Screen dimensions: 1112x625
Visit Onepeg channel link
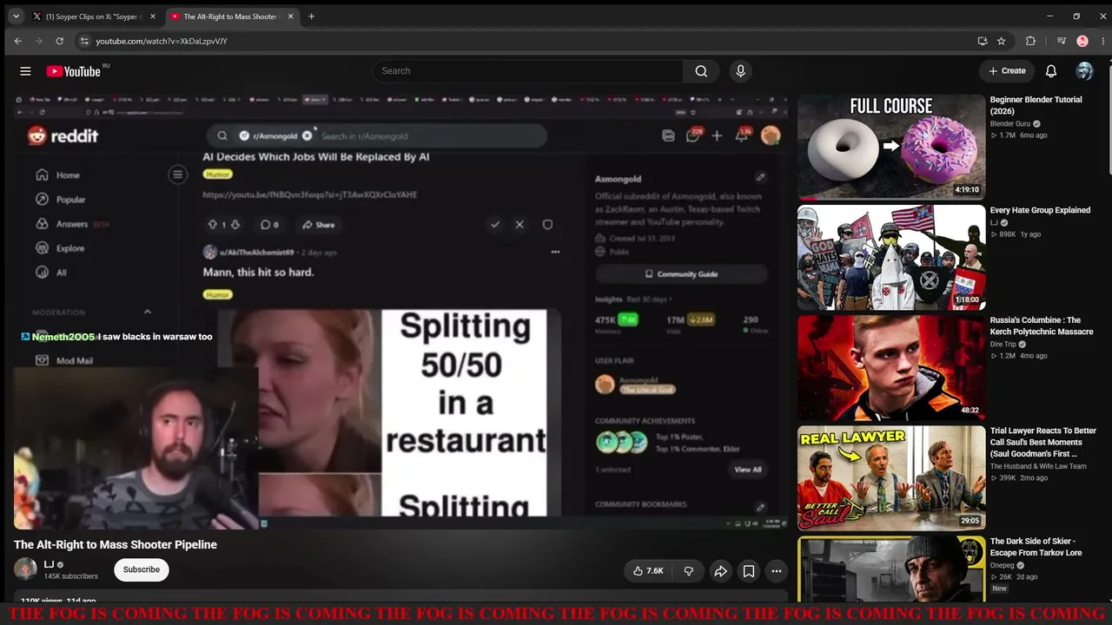pos(1004,565)
